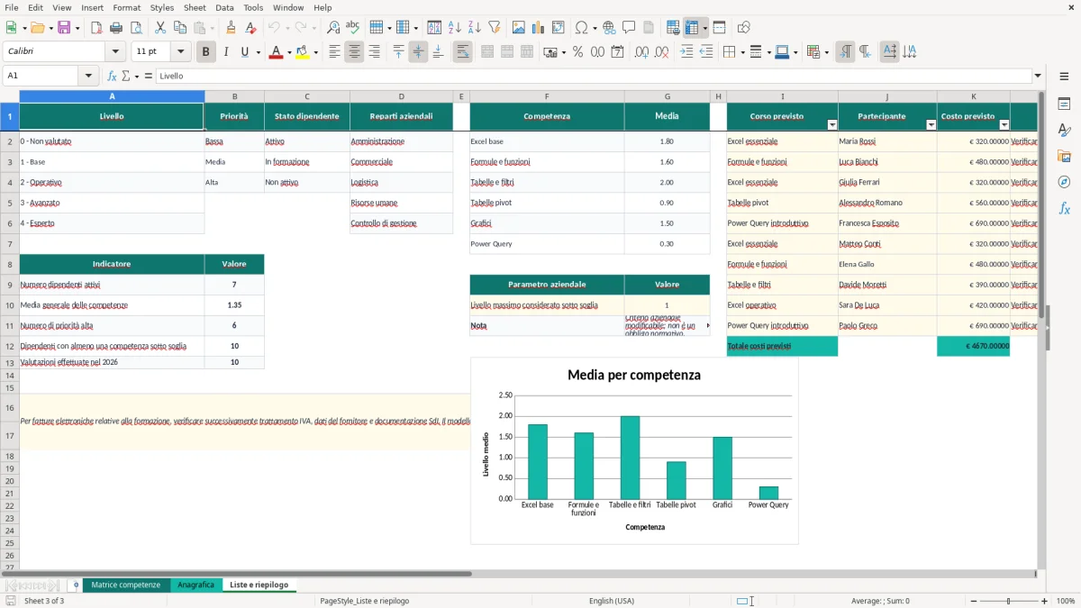
Task: Toggle Align Left alignment
Action: coord(334,52)
